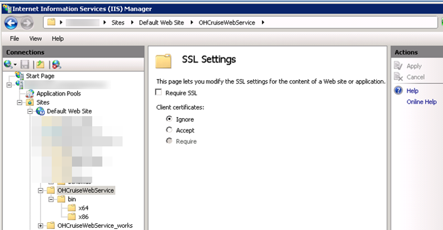Collapse the OHCruiseWebService tree node
Screen dimensions: 443x230
(x=40, y=191)
